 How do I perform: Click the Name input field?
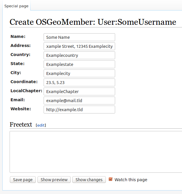[x=79, y=37]
